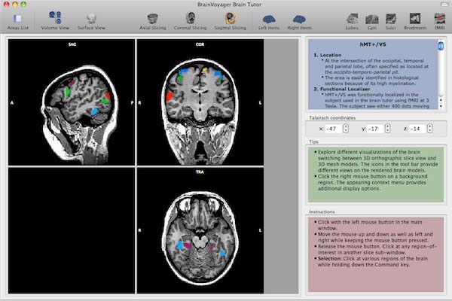Show the Lobes atlas
Viewport: 452px width, 301px height.
click(x=352, y=19)
